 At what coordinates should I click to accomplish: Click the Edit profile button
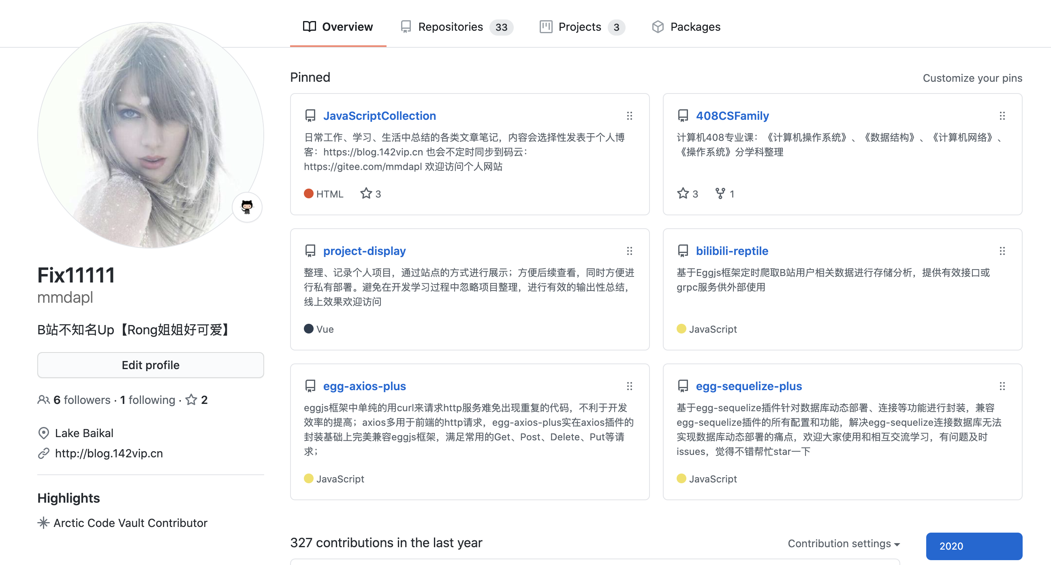[151, 365]
